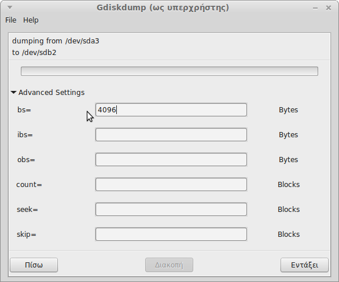Open the File menu
The height and width of the screenshot is (282, 339).
click(11, 20)
